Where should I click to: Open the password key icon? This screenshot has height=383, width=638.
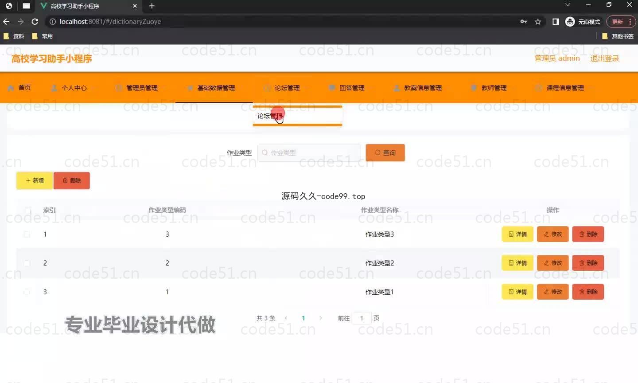pyautogui.click(x=524, y=21)
